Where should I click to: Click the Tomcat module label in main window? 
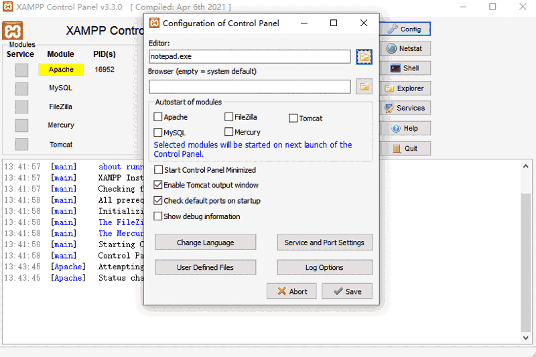click(x=61, y=145)
